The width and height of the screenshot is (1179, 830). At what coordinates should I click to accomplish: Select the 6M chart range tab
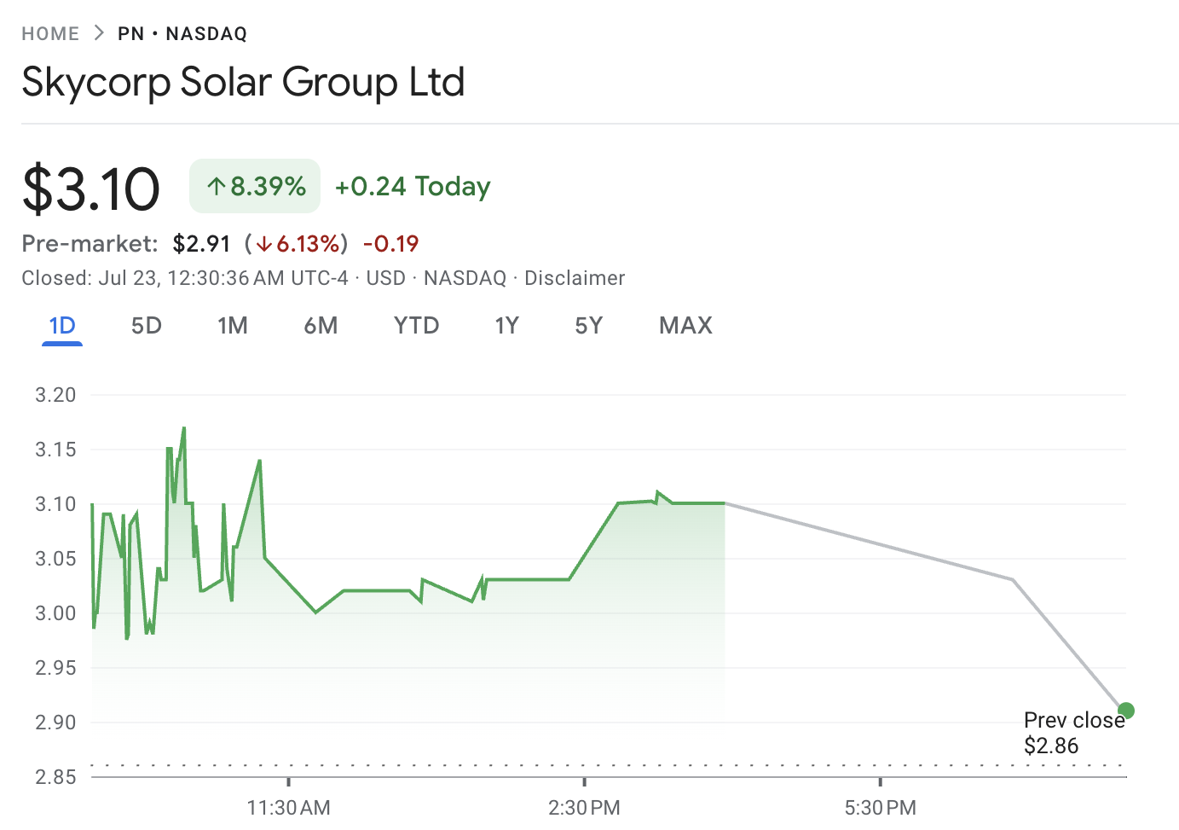click(x=321, y=326)
